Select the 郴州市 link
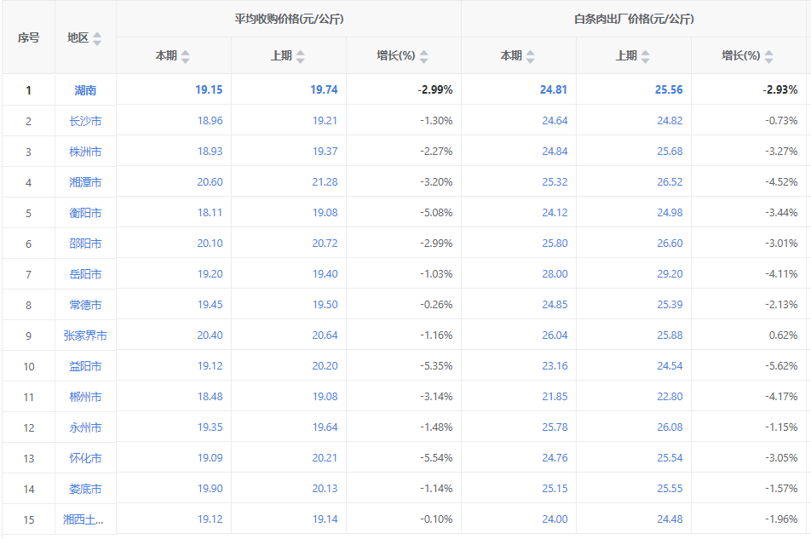 (x=85, y=397)
